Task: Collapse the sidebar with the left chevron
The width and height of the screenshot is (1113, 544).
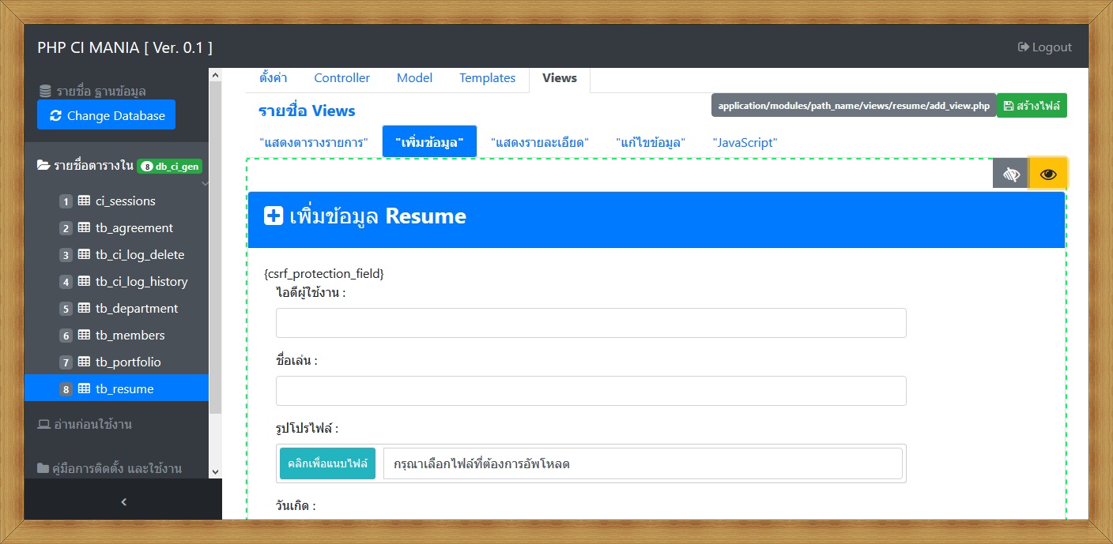Action: 123,501
